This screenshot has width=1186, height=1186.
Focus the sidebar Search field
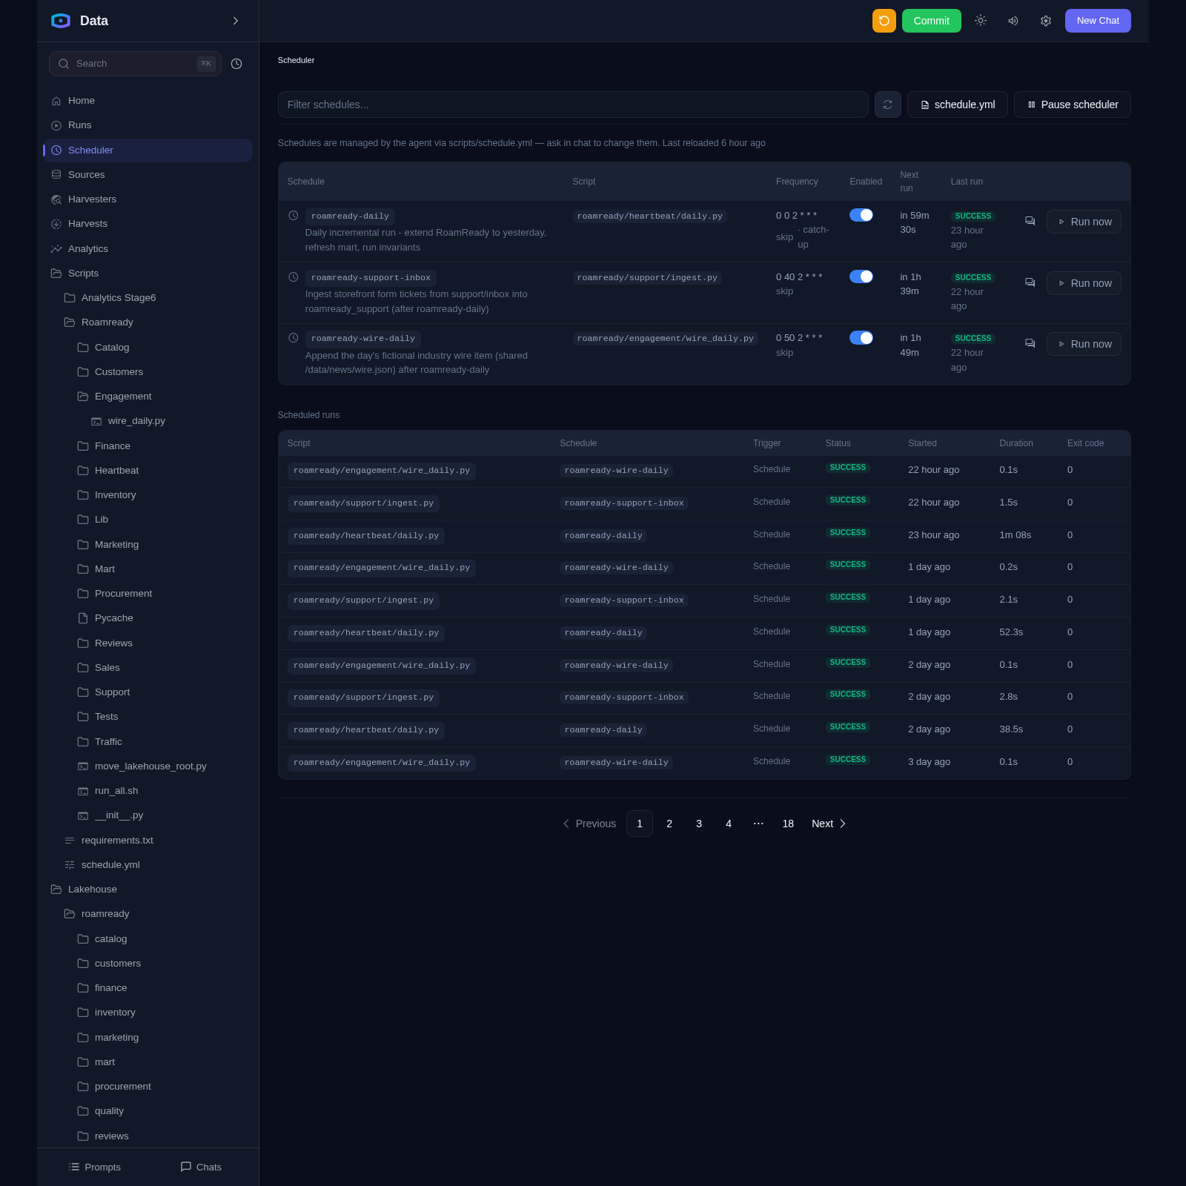point(135,64)
